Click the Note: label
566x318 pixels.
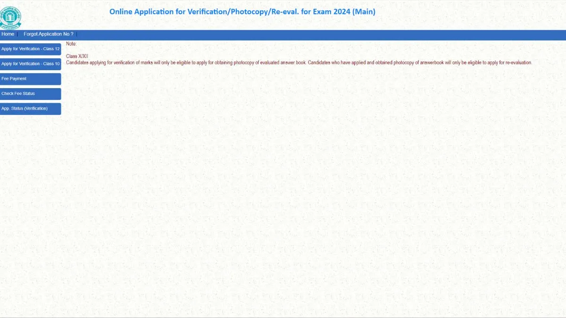pyautogui.click(x=71, y=44)
